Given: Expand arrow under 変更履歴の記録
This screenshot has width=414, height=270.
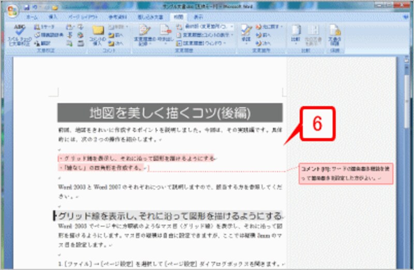Looking at the screenshot, I should click(x=150, y=44).
